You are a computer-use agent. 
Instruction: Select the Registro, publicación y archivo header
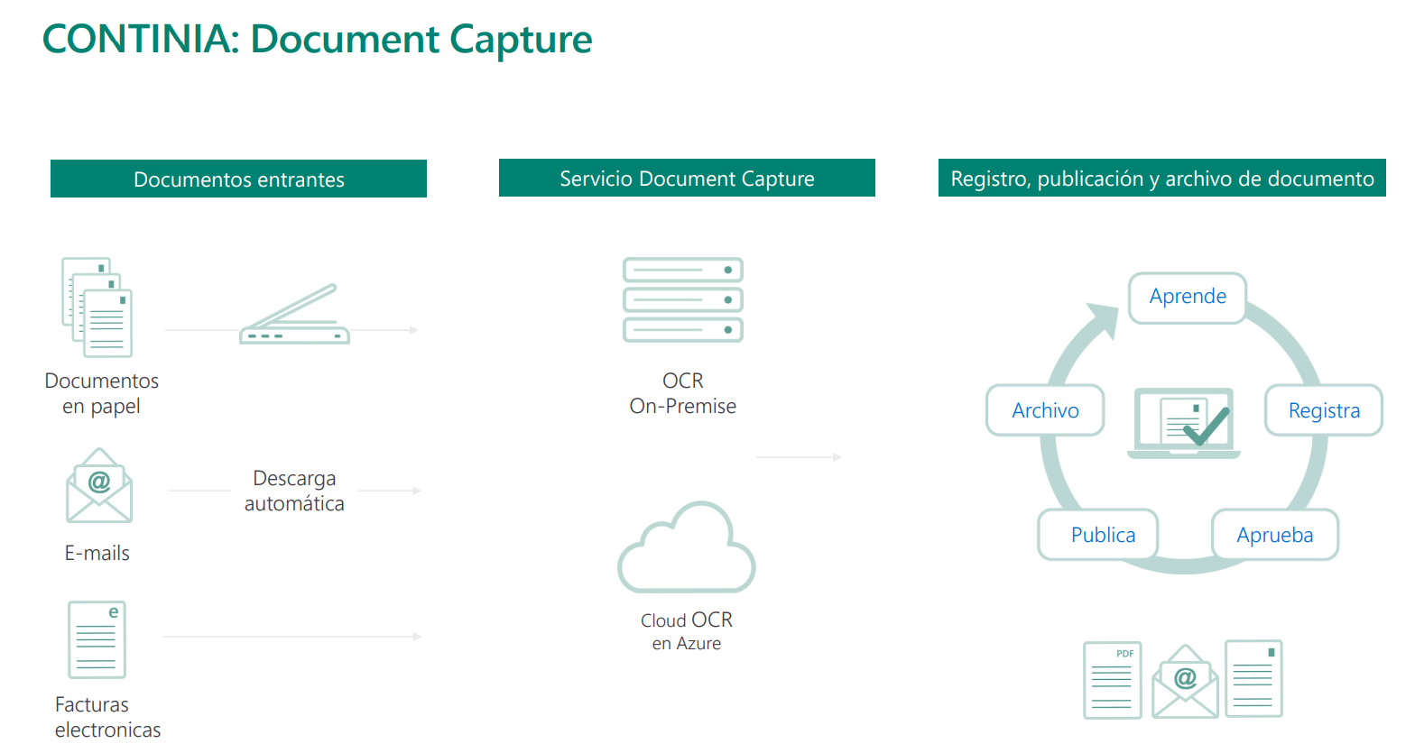point(1162,178)
